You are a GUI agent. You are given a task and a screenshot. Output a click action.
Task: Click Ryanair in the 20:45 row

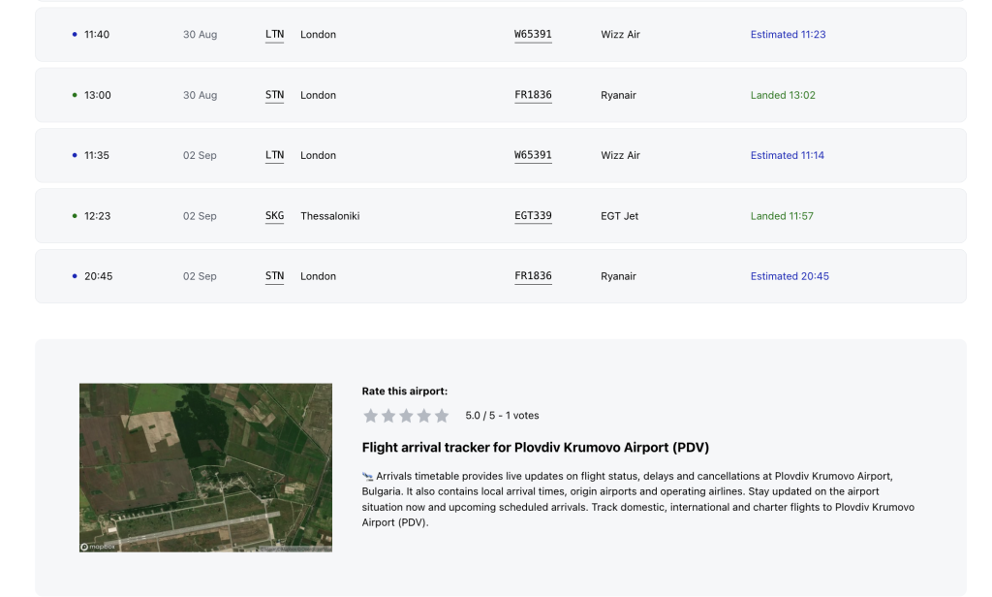618,276
